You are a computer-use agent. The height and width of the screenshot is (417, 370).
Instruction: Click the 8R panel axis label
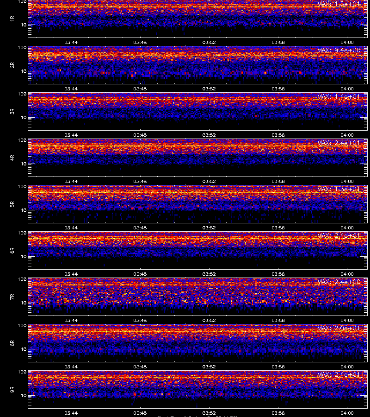click(x=12, y=343)
